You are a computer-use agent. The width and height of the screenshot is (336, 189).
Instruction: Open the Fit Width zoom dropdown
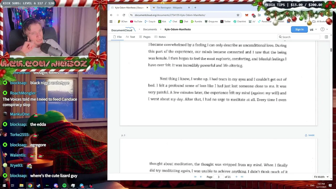(321, 177)
